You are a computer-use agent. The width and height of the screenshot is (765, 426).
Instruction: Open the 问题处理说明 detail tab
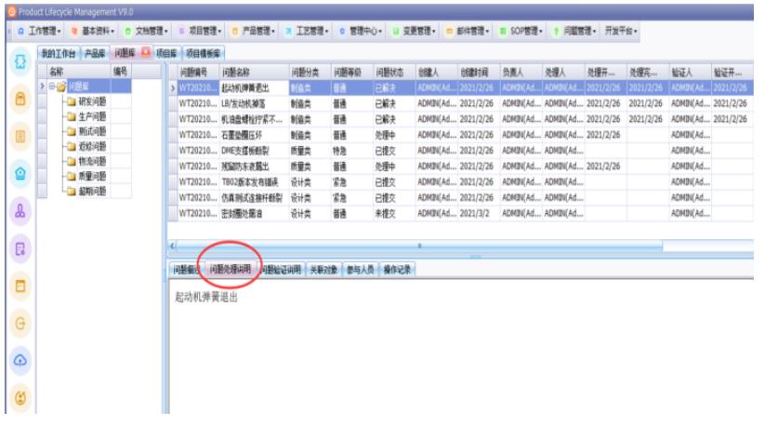231,270
